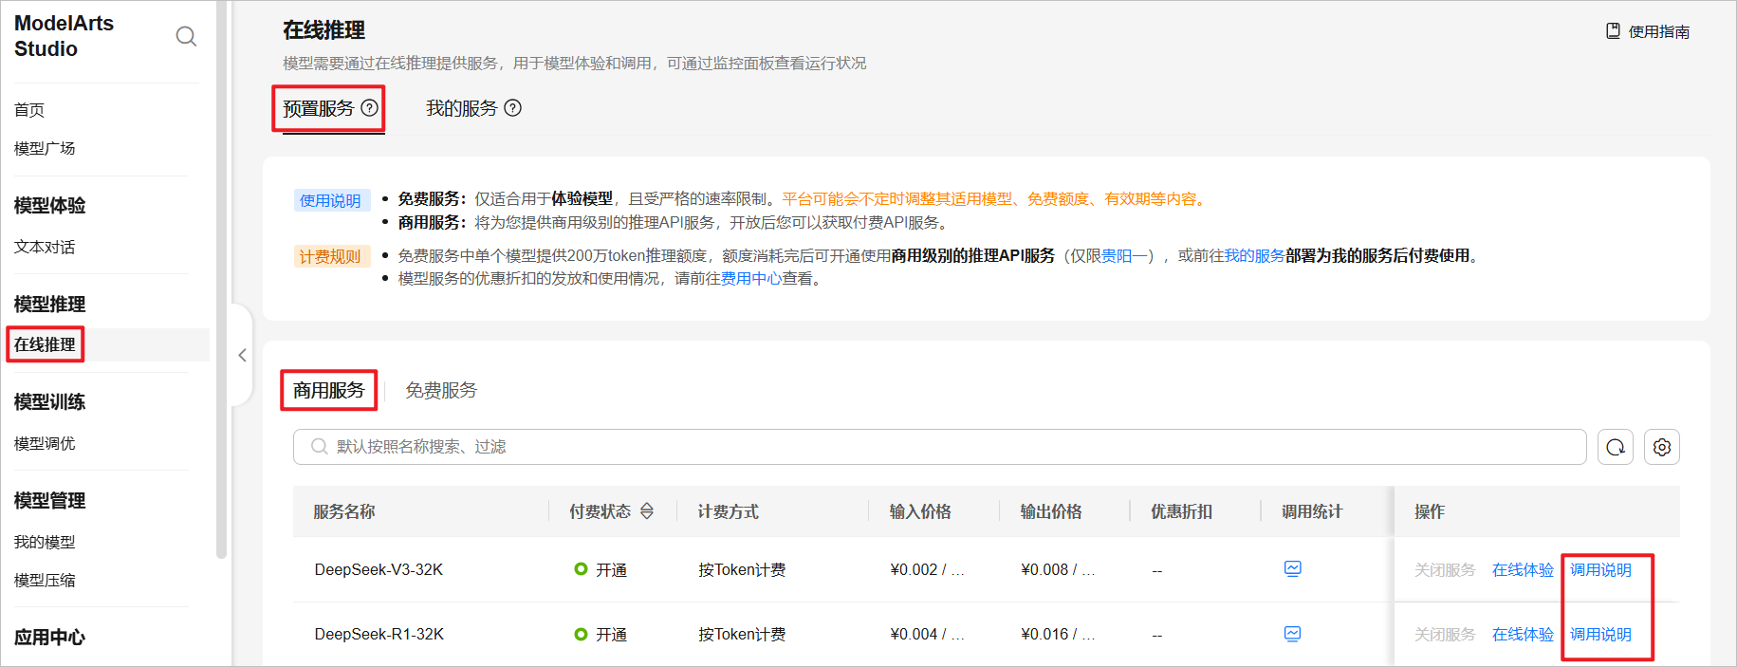Open 在线体验 for DeepSeek-V3-32K
The width and height of the screenshot is (1737, 667).
1523,569
